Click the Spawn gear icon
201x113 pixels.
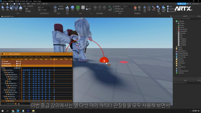tap(139, 8)
